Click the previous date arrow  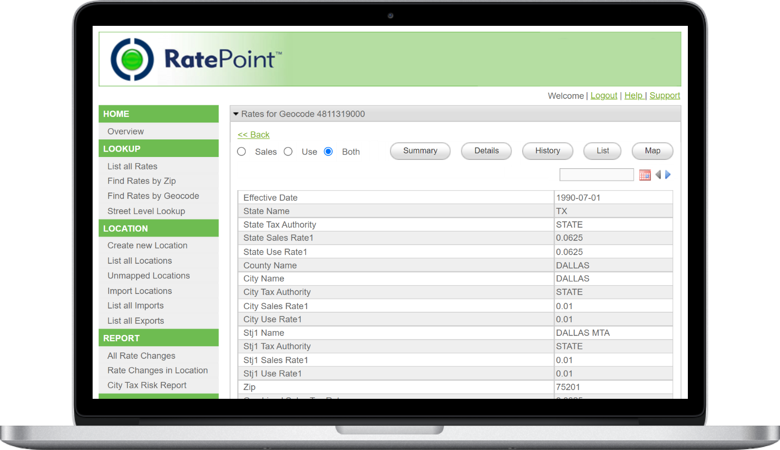[x=658, y=174]
